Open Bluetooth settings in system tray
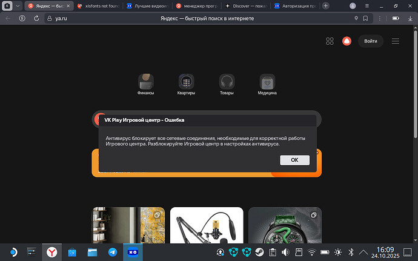 (350, 251)
